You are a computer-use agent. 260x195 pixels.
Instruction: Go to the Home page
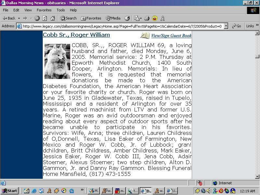tap(52, 18)
